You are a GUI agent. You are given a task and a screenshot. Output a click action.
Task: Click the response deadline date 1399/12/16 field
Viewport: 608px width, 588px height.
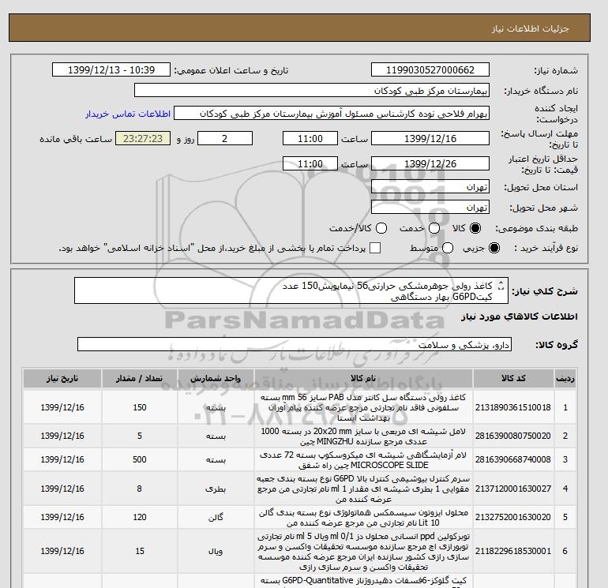tap(430, 138)
